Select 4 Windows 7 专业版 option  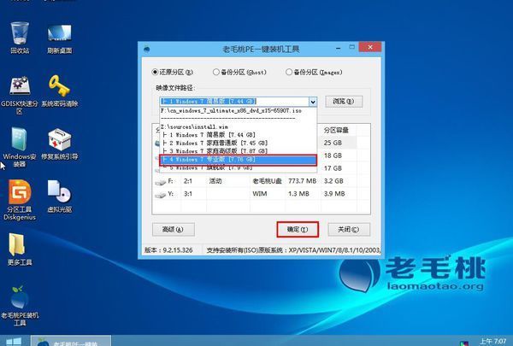click(239, 160)
